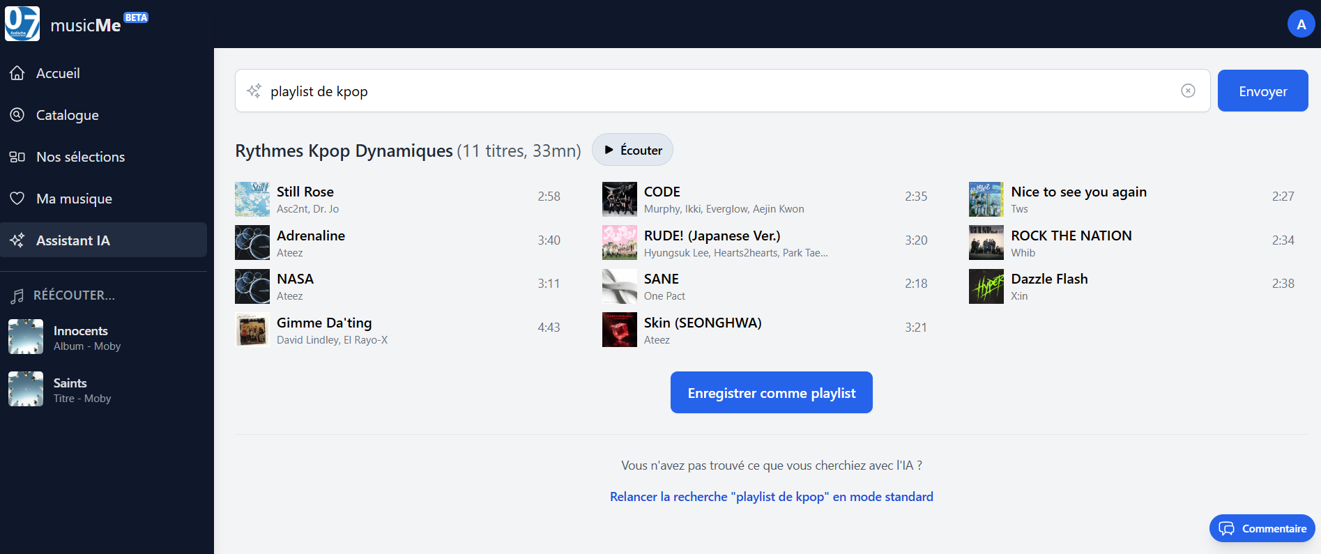The height and width of the screenshot is (554, 1321).
Task: Select the track title NASA
Action: pos(296,279)
